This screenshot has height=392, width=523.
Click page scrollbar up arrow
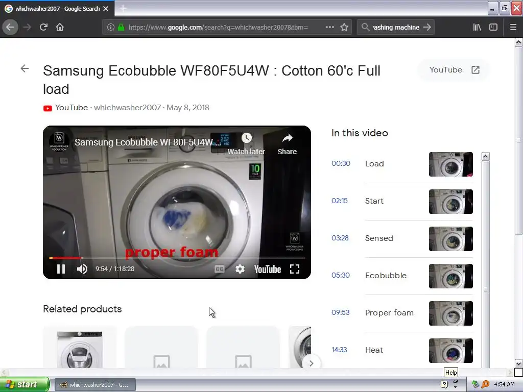click(519, 42)
